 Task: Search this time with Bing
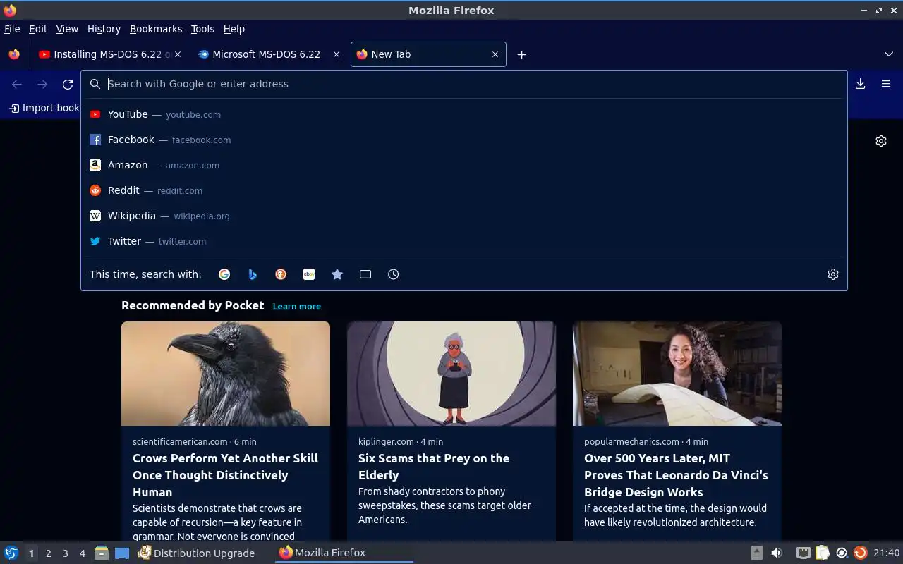pos(253,274)
